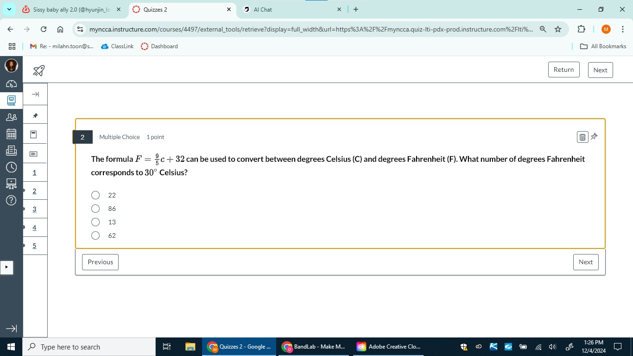The width and height of the screenshot is (633, 356).
Task: Open the volume speaker tray icon
Action: tap(552, 347)
